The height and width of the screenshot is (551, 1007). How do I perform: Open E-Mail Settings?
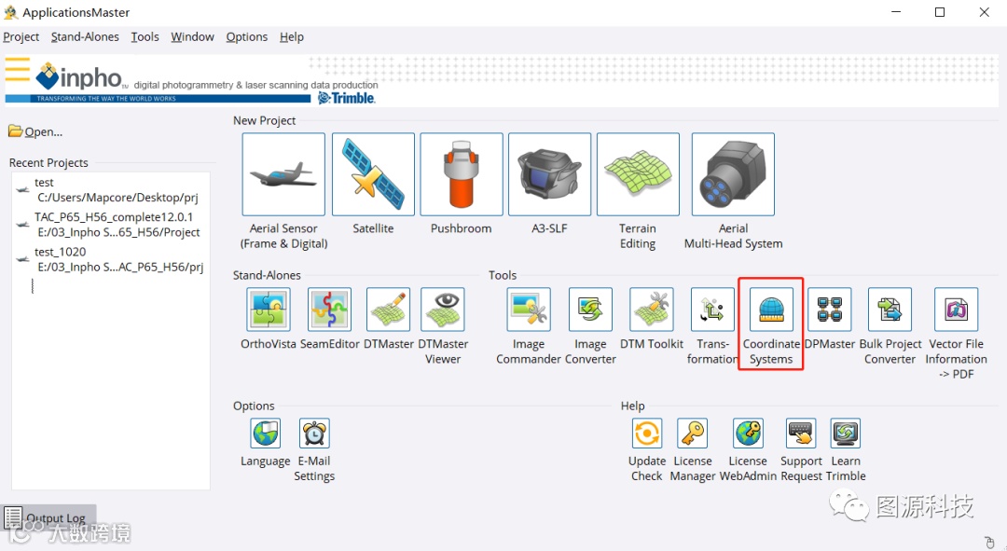314,434
